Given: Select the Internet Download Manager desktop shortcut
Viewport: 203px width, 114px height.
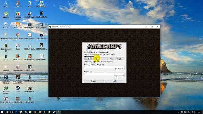Looking at the screenshot, I should click(6, 90).
